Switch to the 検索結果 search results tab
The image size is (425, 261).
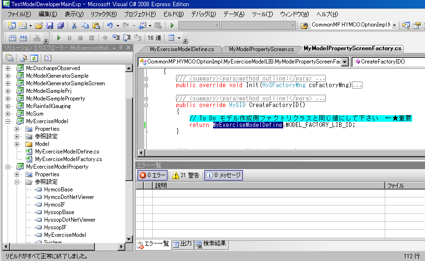click(x=211, y=244)
